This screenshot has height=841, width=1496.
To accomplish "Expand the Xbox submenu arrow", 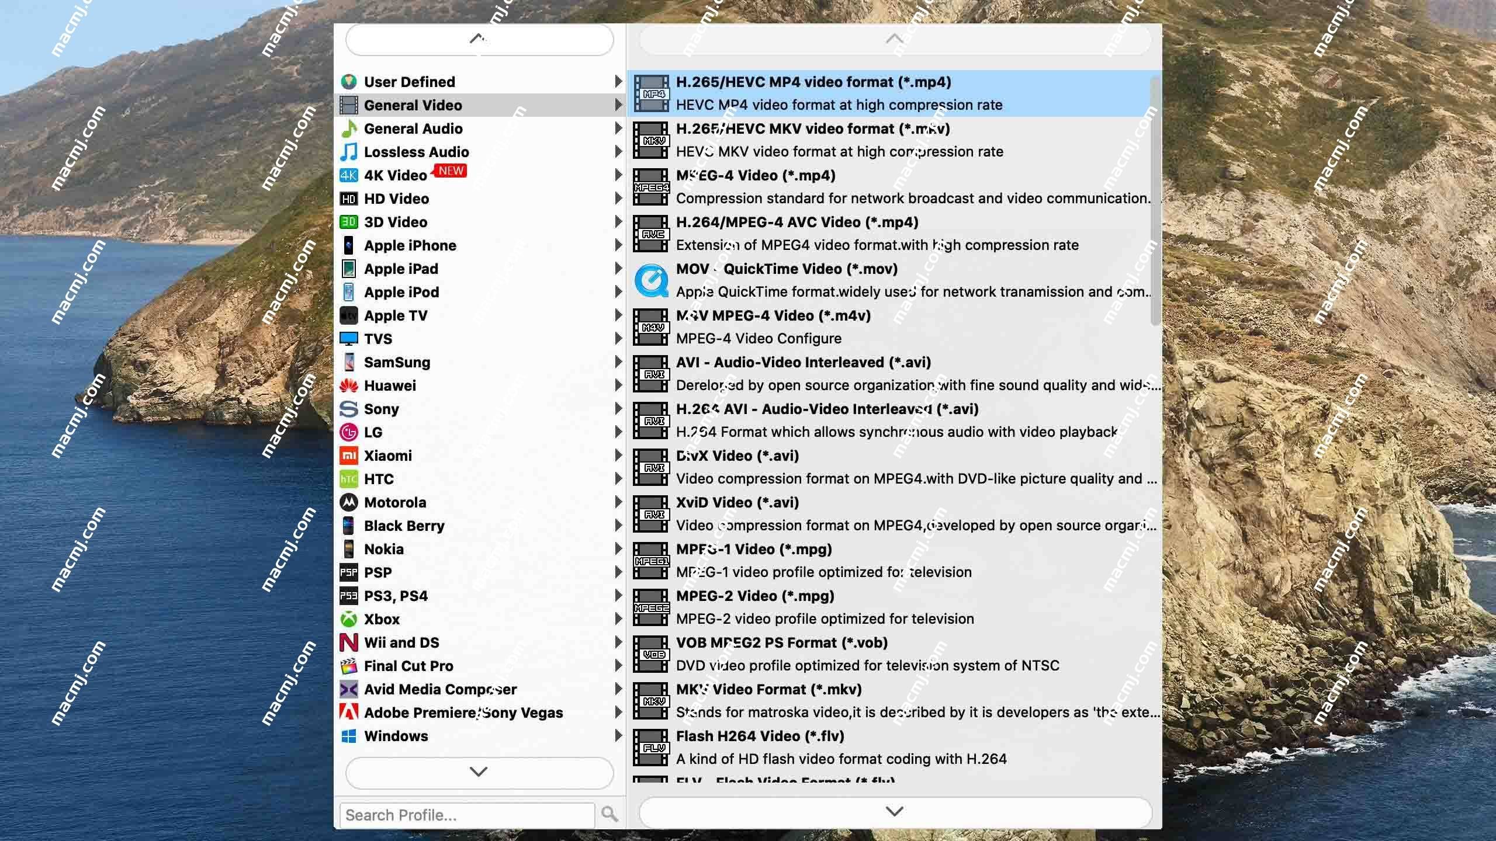I will [618, 619].
